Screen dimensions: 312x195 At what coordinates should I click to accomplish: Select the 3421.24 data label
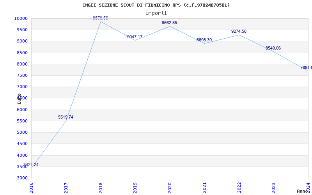(x=31, y=165)
